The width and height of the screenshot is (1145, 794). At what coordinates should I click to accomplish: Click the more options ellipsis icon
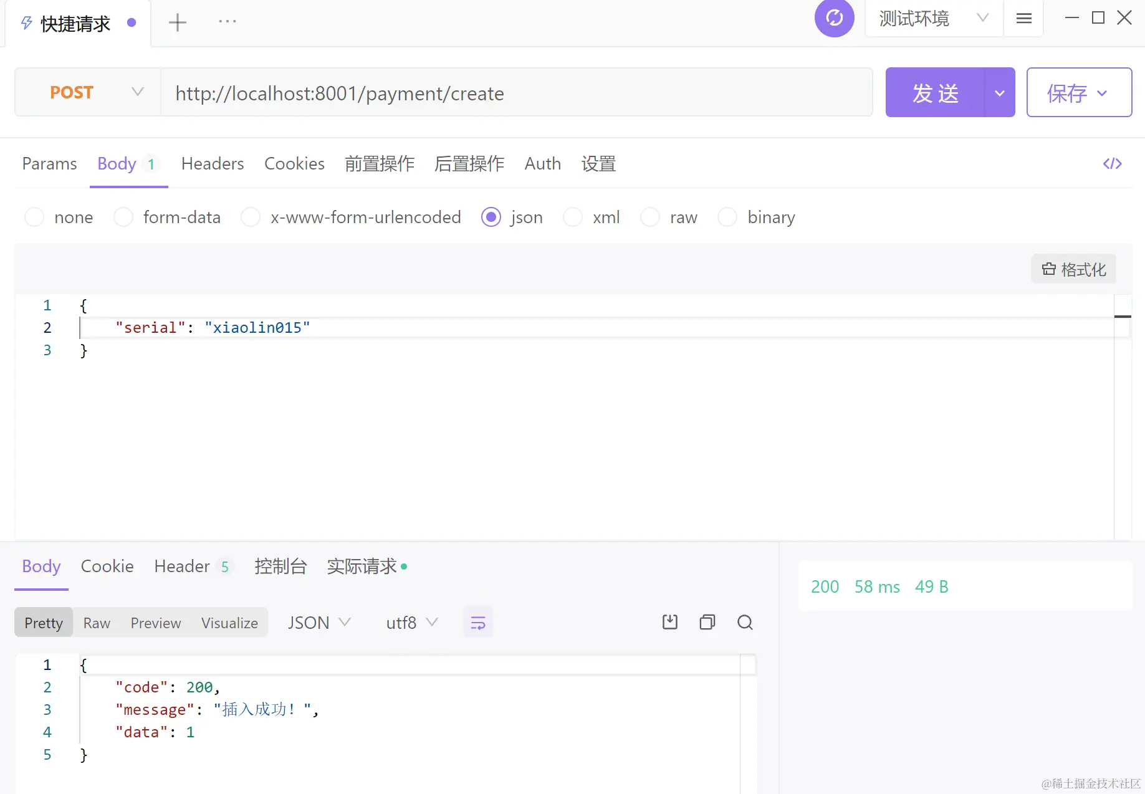[x=227, y=22]
